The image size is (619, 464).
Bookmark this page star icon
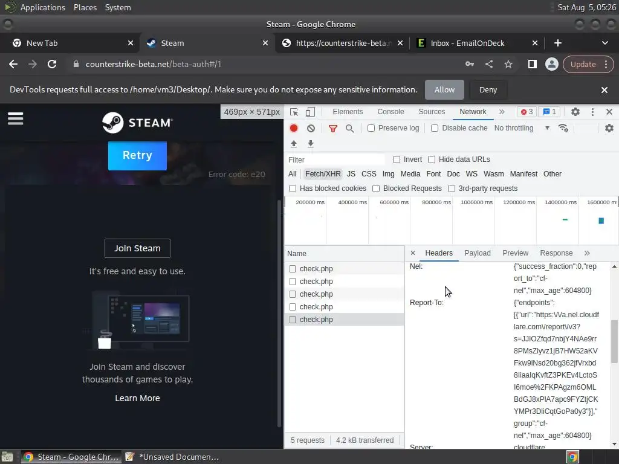pyautogui.click(x=508, y=64)
